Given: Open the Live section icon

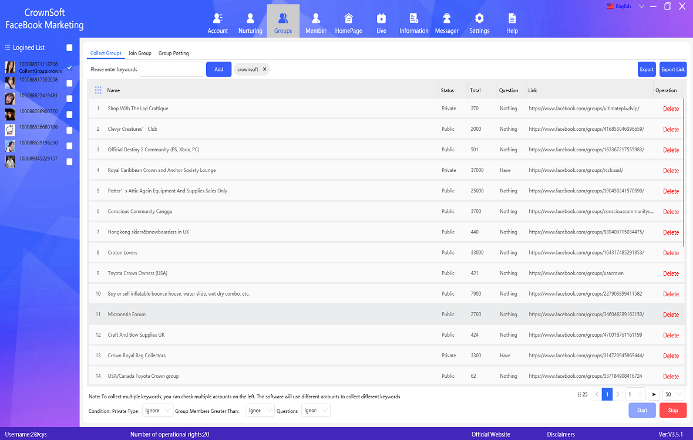Looking at the screenshot, I should (x=381, y=18).
